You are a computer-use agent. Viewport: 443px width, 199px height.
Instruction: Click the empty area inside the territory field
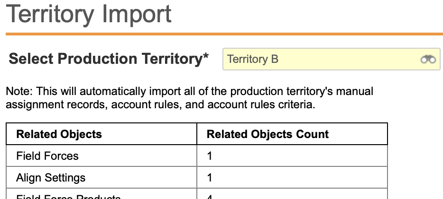click(x=349, y=59)
